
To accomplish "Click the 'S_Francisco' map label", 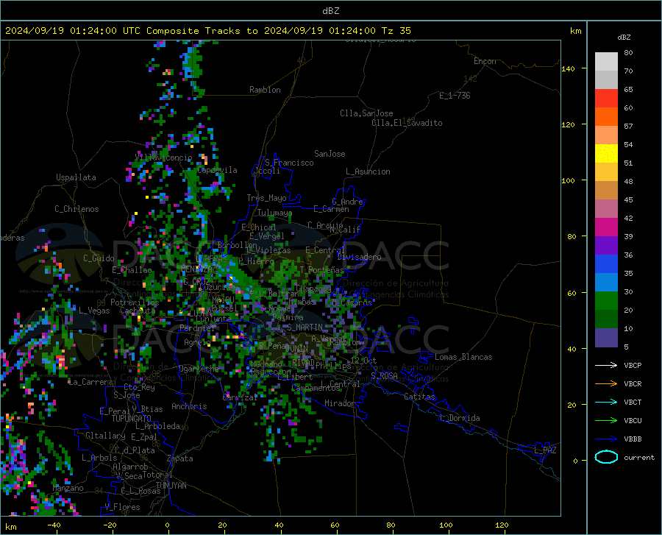I will [x=289, y=163].
